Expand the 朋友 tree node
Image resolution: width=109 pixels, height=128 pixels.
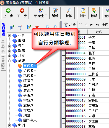9,56
